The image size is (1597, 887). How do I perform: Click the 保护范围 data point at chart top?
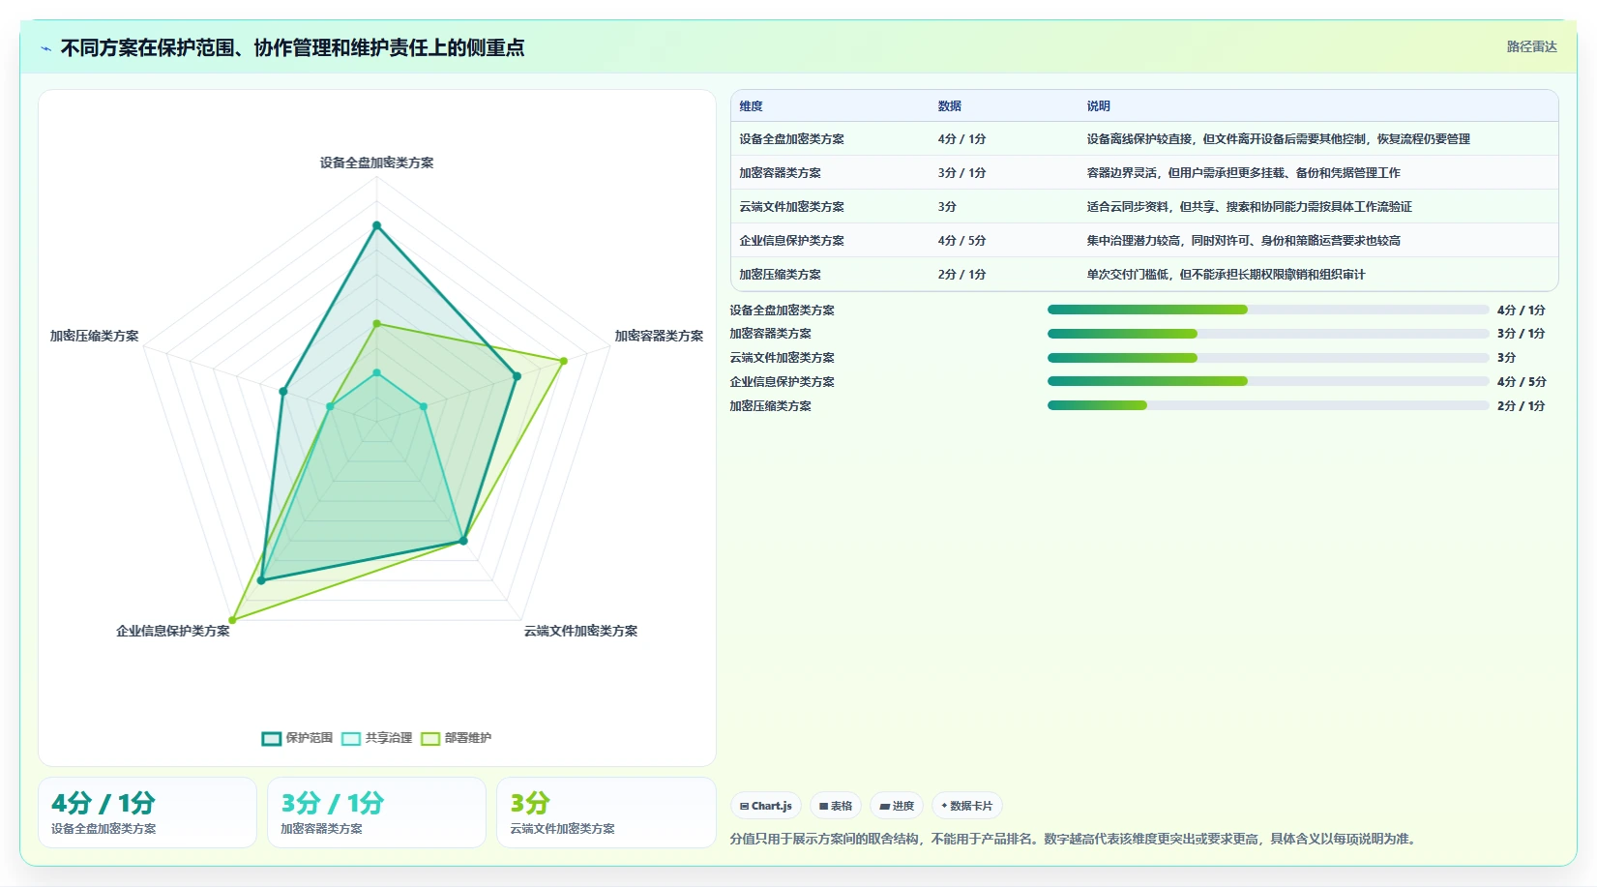click(x=376, y=225)
